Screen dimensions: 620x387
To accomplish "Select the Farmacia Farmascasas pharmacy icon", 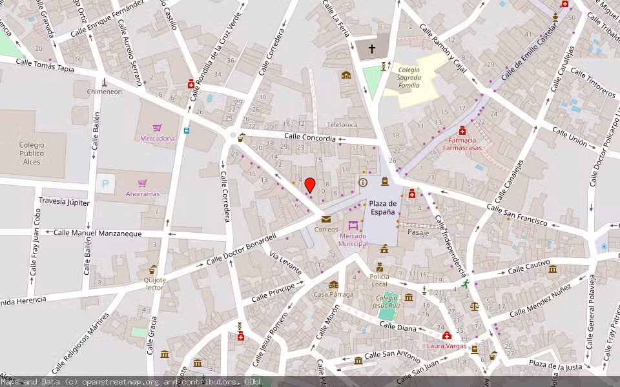I will coord(462,130).
